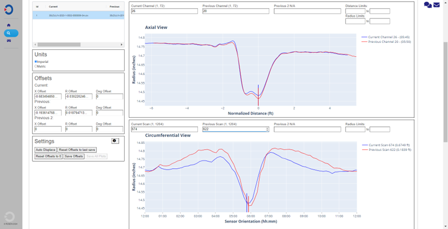Click the Current Channel input field
Image resolution: width=448 pixels, height=229 pixels.
click(164, 11)
